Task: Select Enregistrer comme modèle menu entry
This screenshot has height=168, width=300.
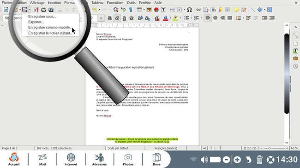Action: pos(50,28)
